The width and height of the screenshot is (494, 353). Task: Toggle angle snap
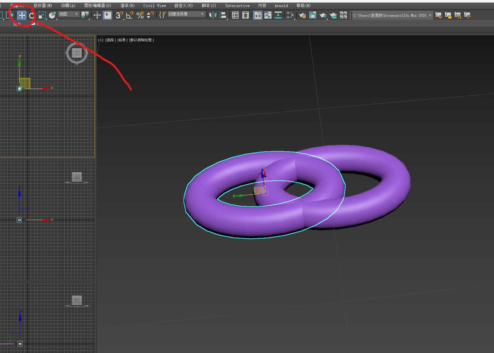(x=129, y=15)
